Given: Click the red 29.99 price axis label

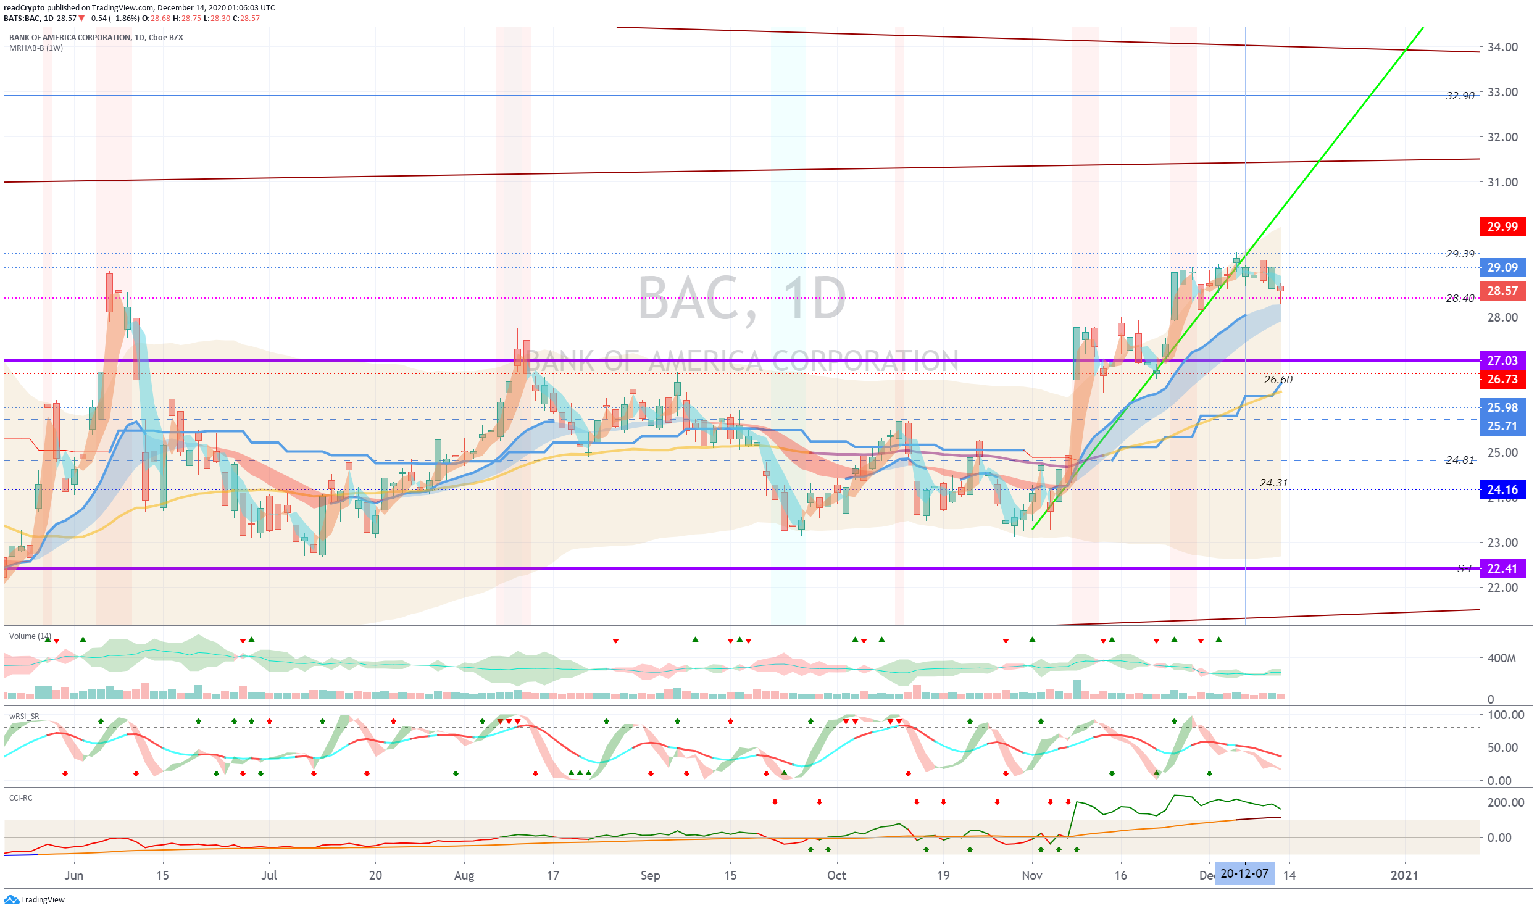Looking at the screenshot, I should click(1502, 227).
